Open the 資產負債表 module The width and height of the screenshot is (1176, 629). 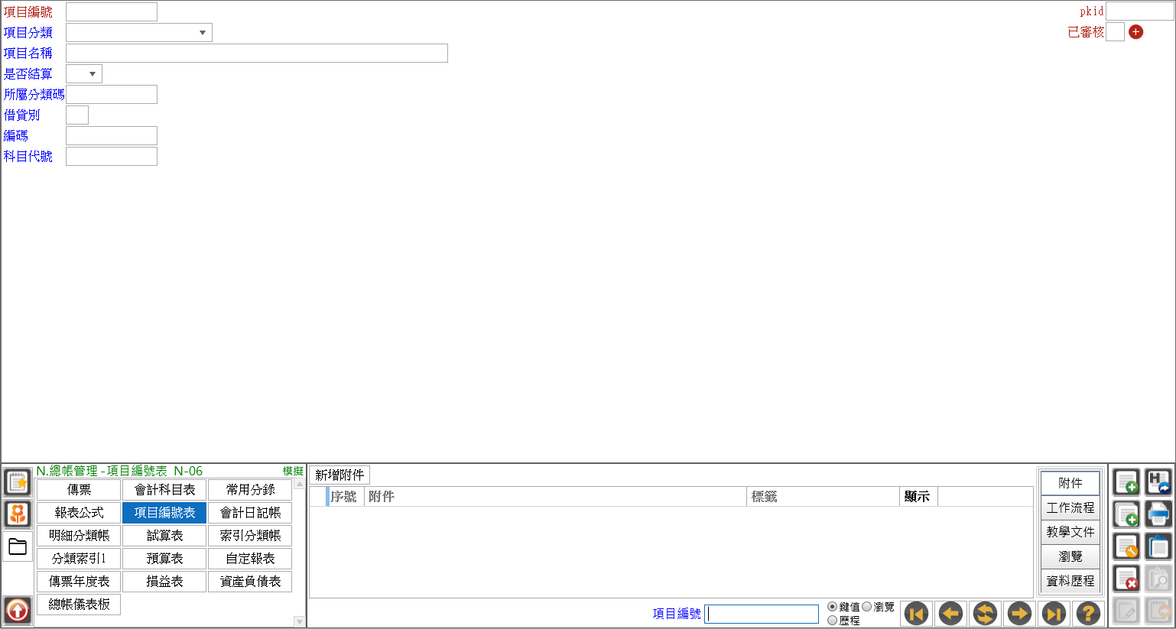click(x=250, y=582)
